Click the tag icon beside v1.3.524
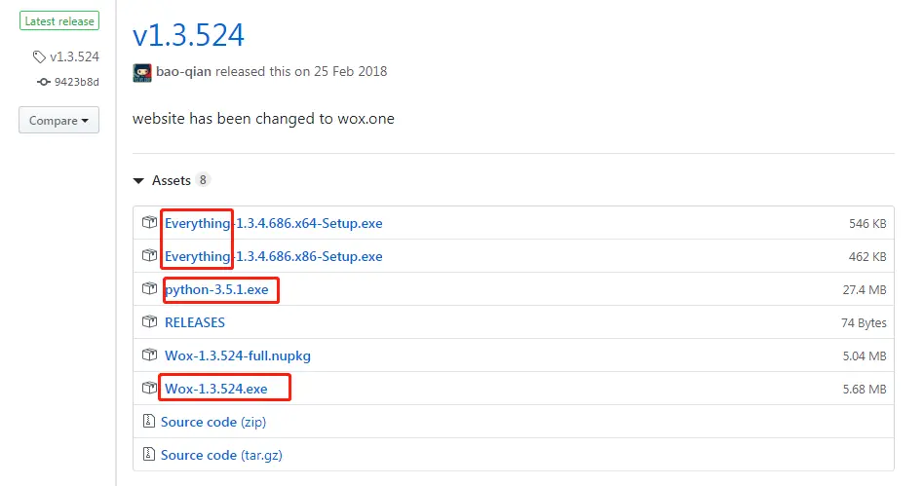The image size is (924, 486). point(39,57)
